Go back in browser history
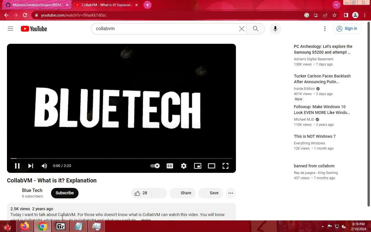The image size is (371, 232). [x=6, y=15]
